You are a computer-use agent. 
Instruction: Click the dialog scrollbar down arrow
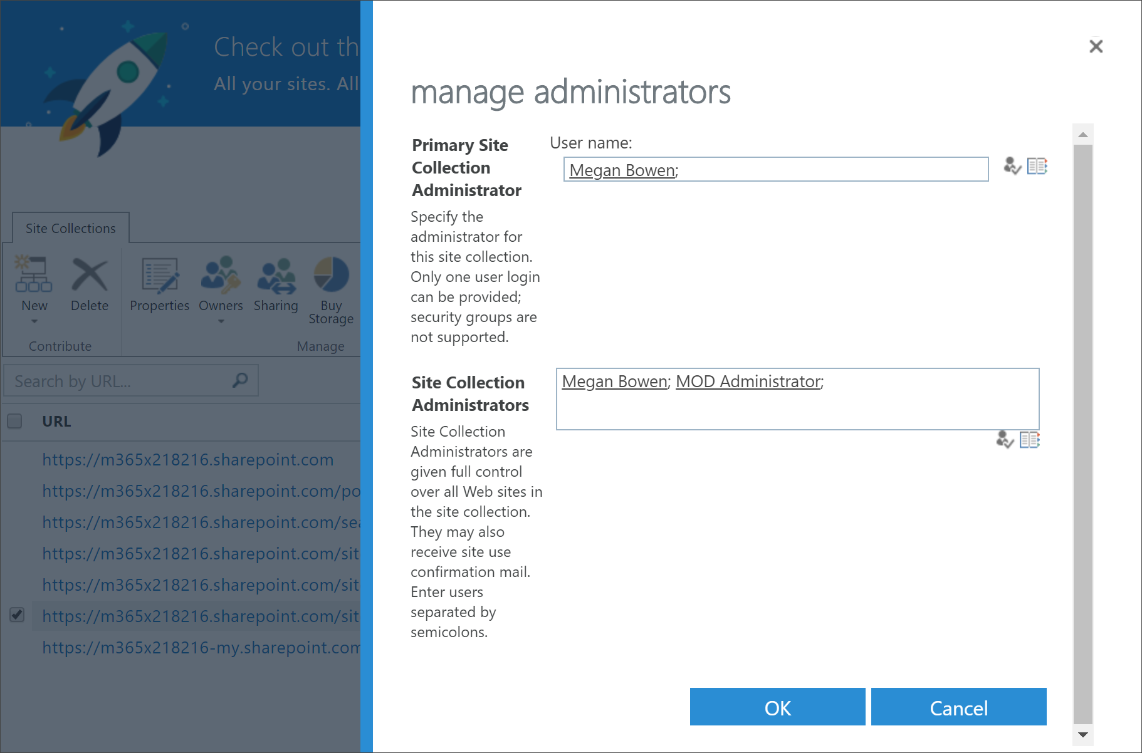tap(1082, 735)
